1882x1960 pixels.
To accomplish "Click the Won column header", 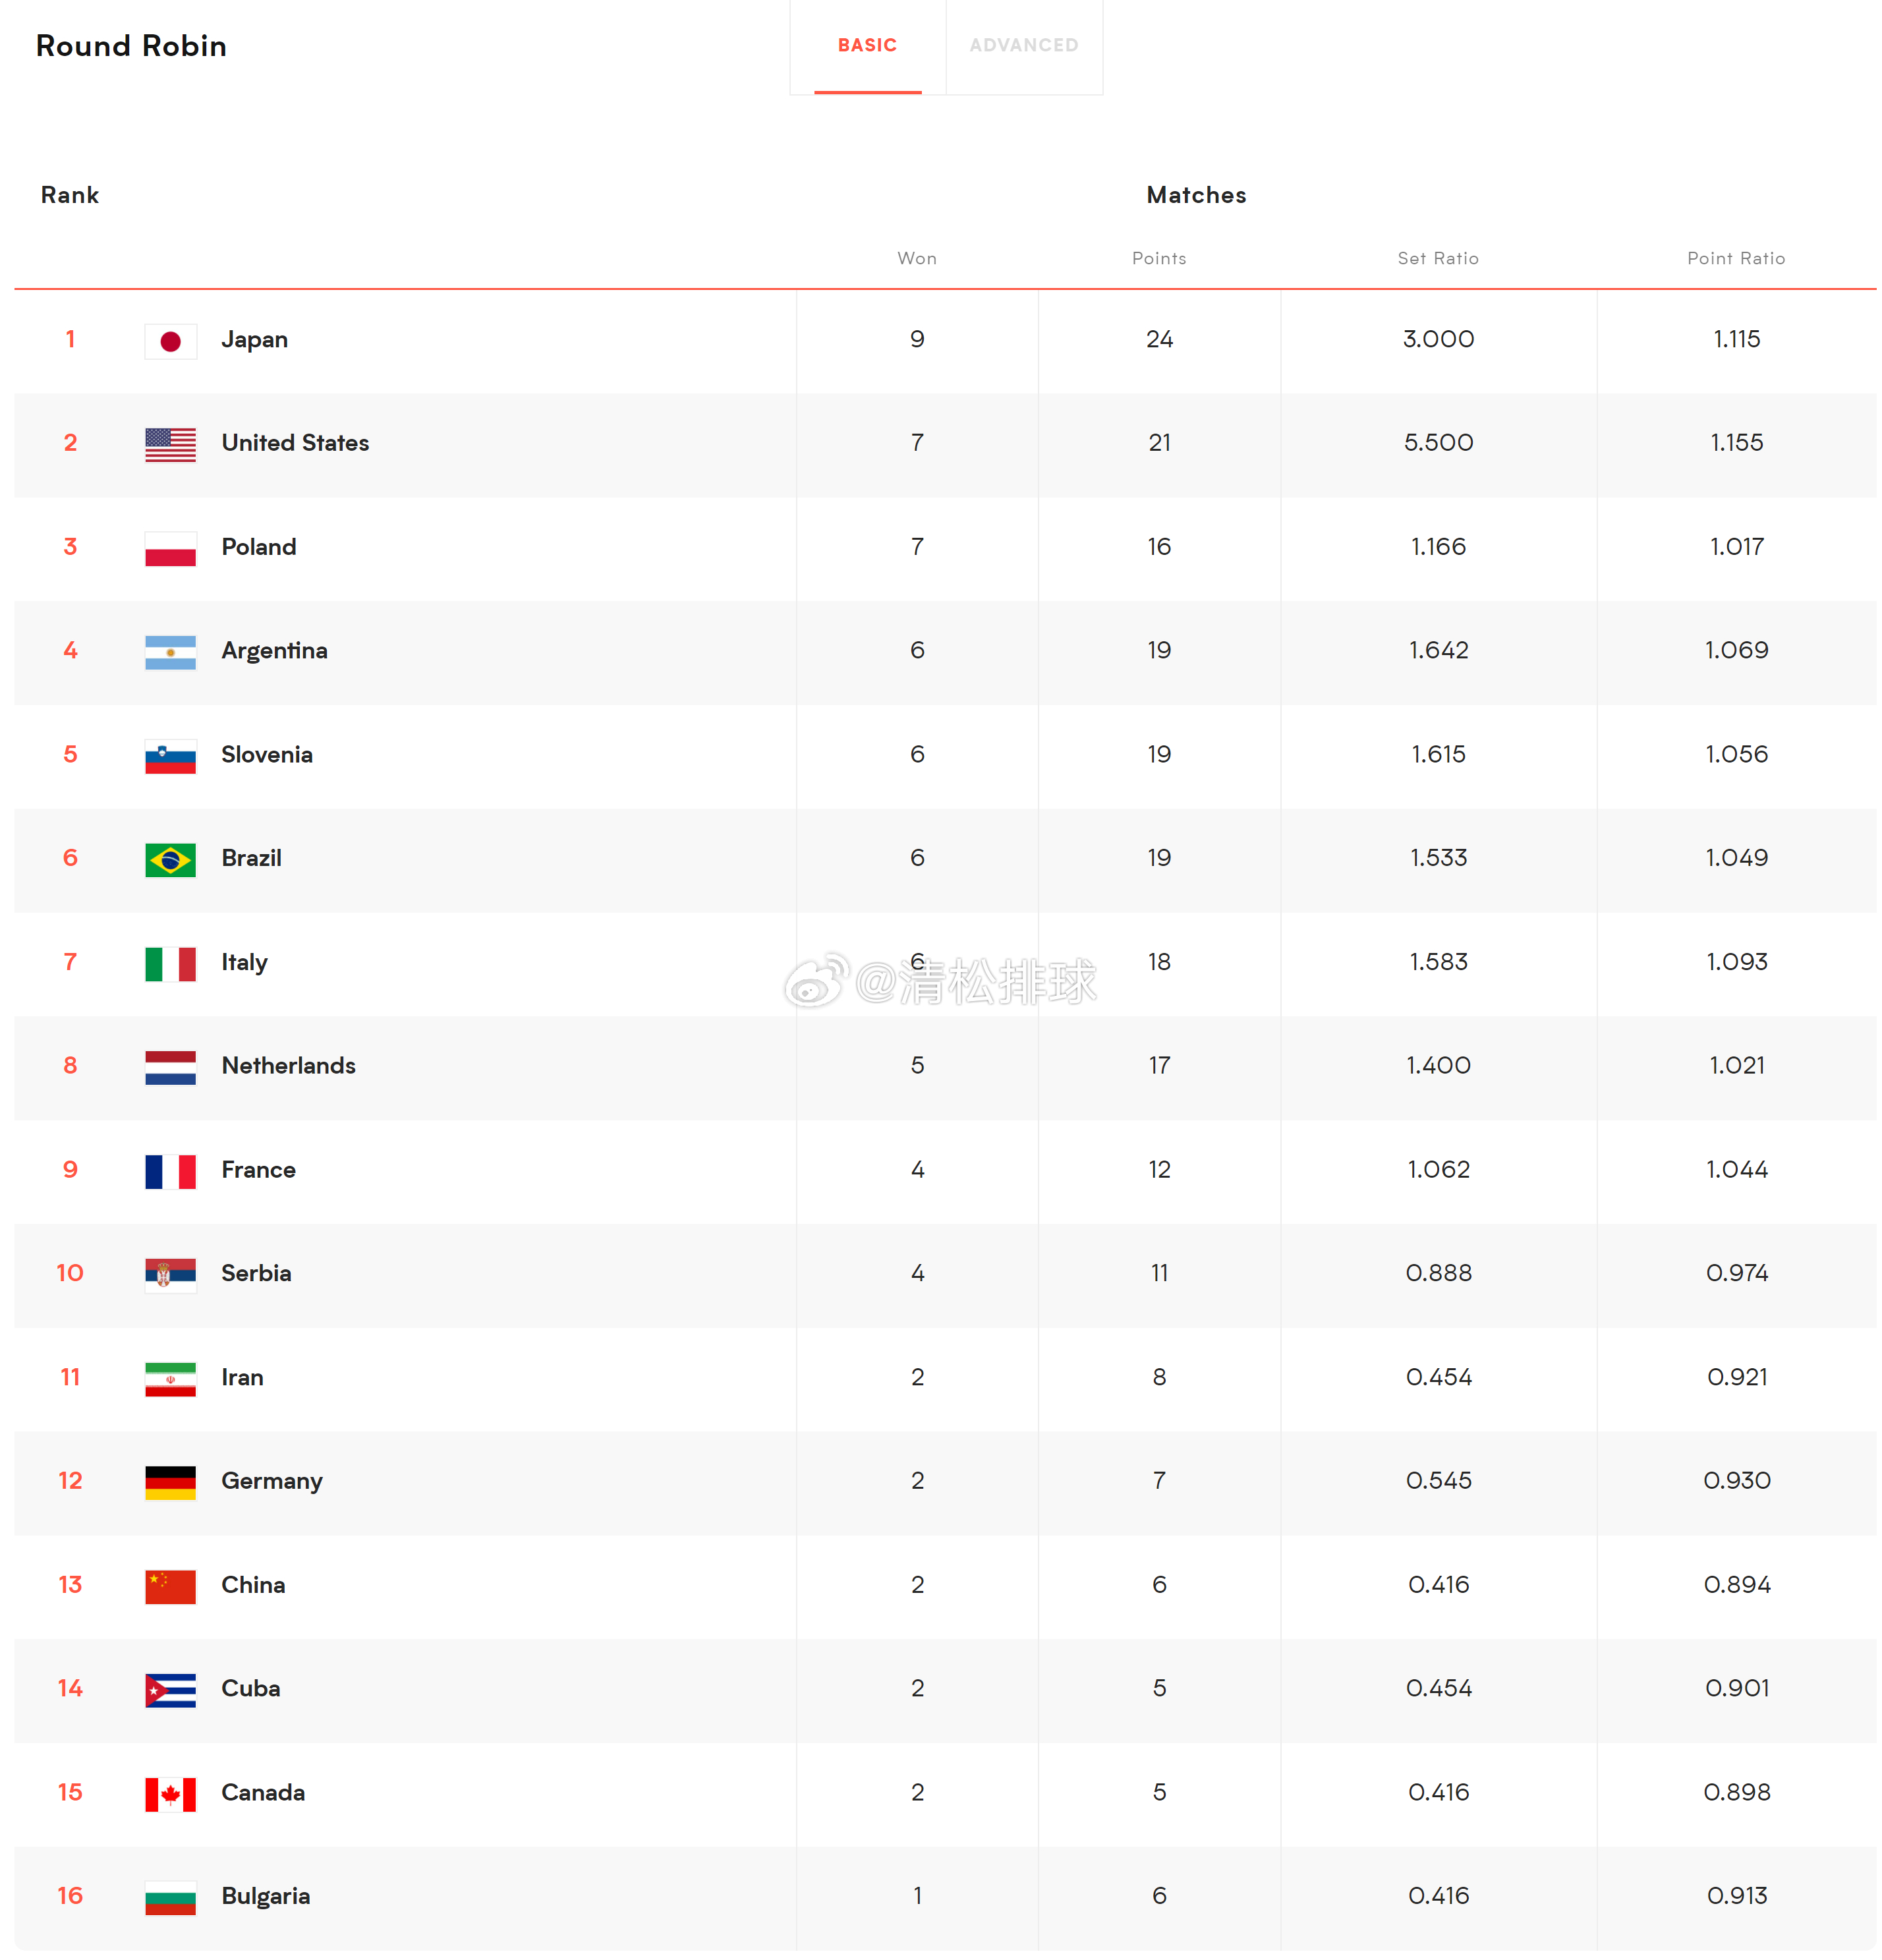I will (917, 258).
